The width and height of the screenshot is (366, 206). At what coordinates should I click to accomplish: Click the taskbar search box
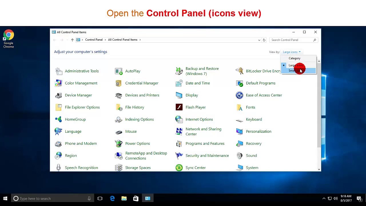pyautogui.click(x=53, y=199)
